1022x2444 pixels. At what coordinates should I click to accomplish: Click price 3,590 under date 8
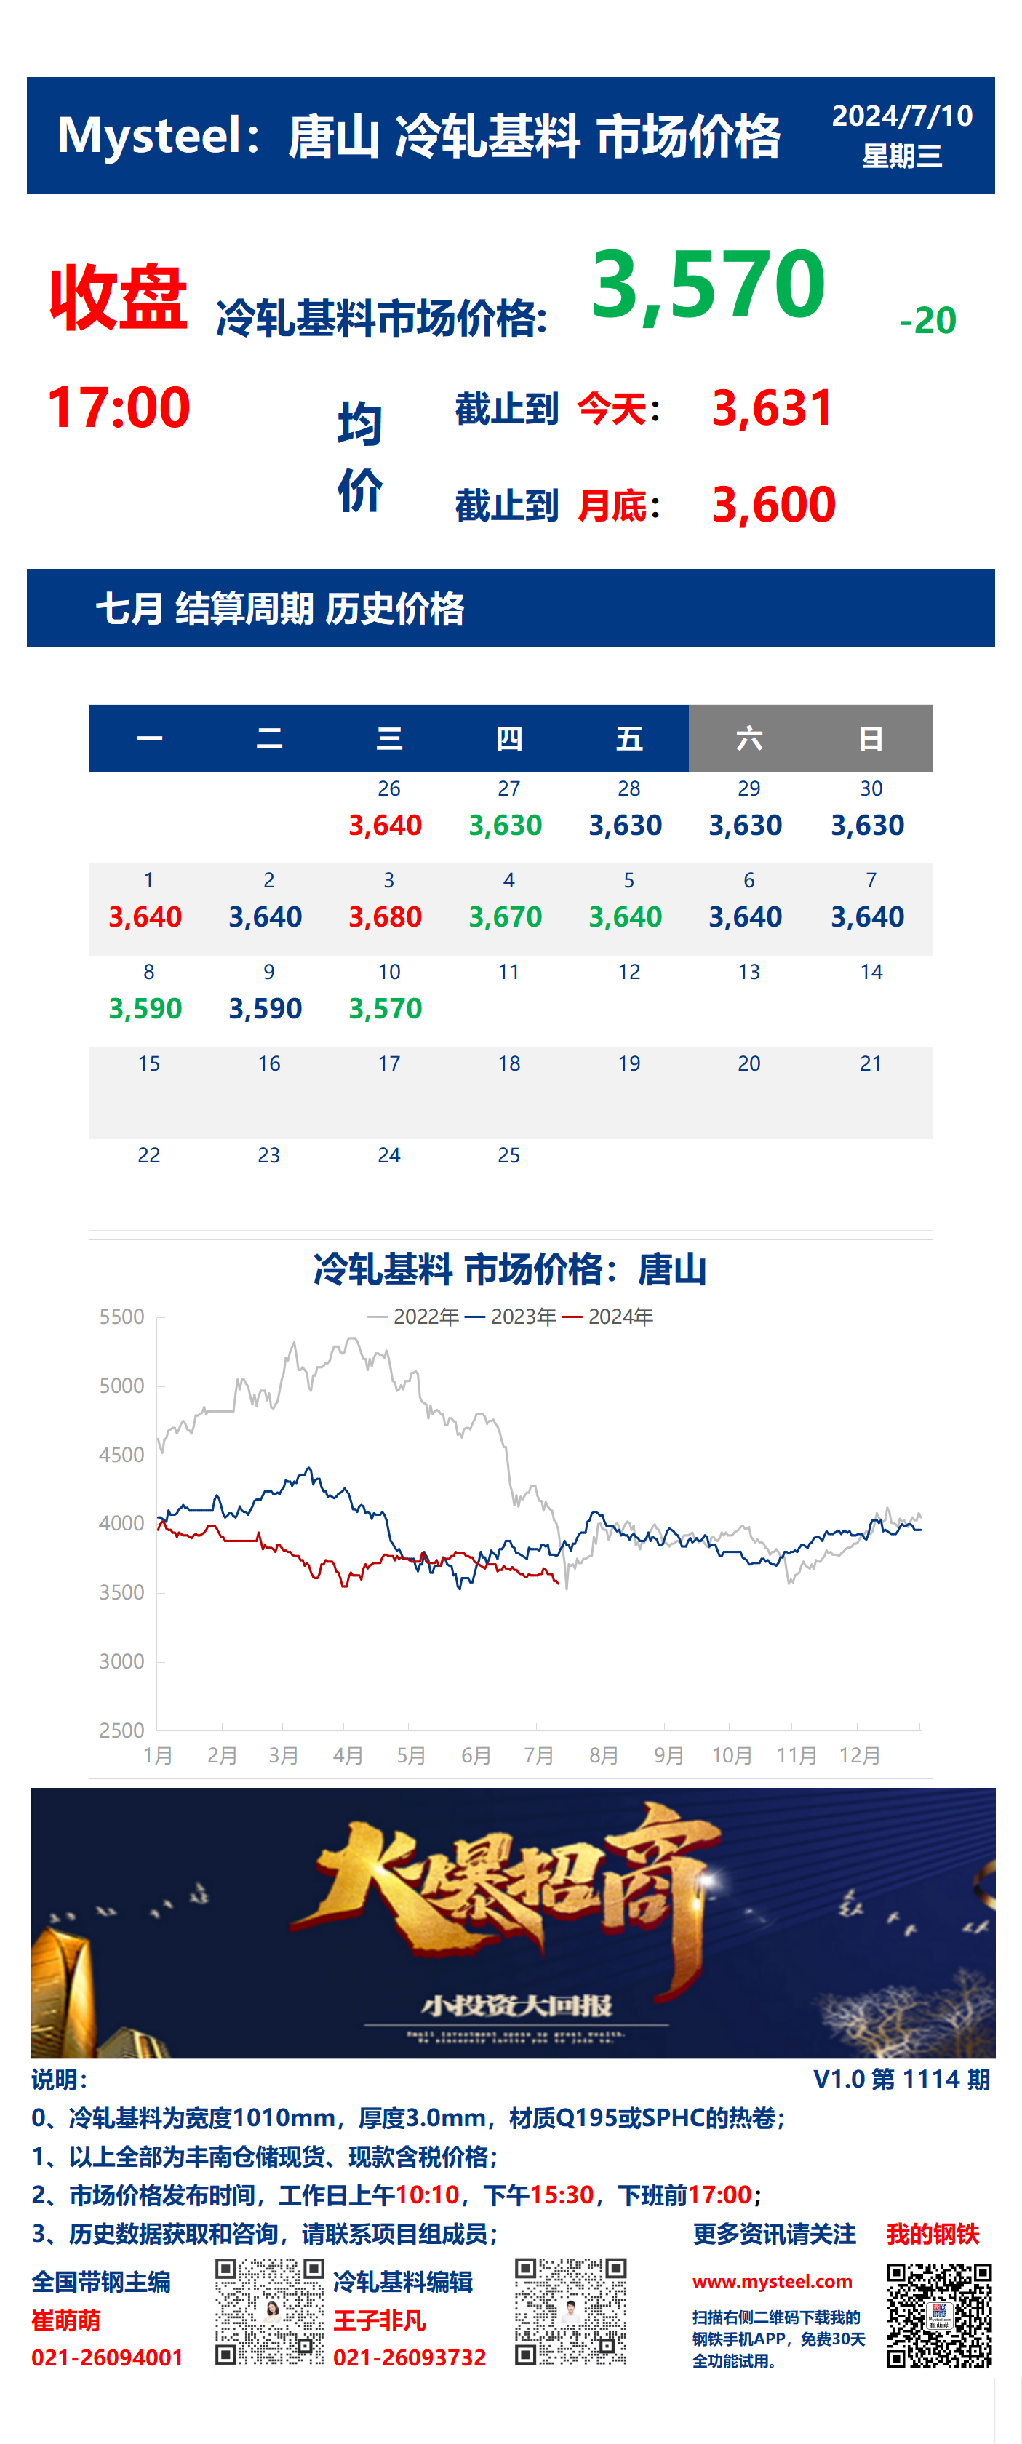[145, 1009]
